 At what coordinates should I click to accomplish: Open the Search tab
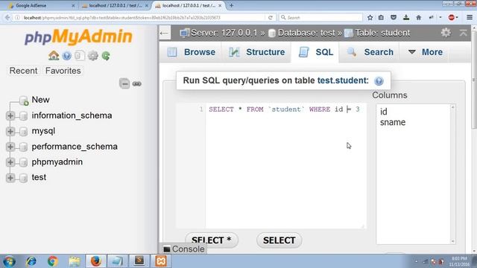[x=370, y=52]
